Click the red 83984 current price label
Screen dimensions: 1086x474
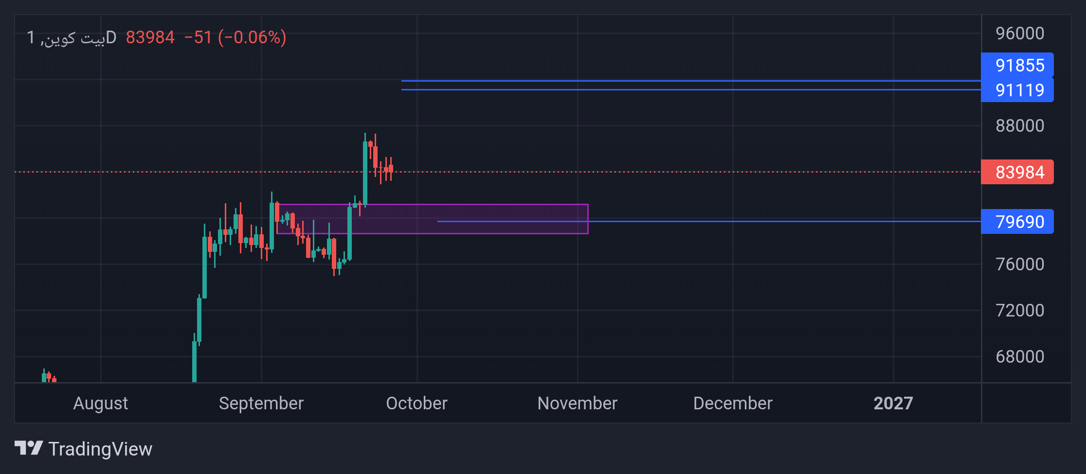[1017, 172]
